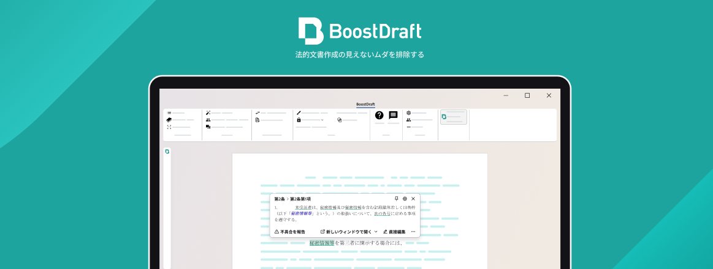
Task: Close the clause preview popup
Action: tap(413, 199)
